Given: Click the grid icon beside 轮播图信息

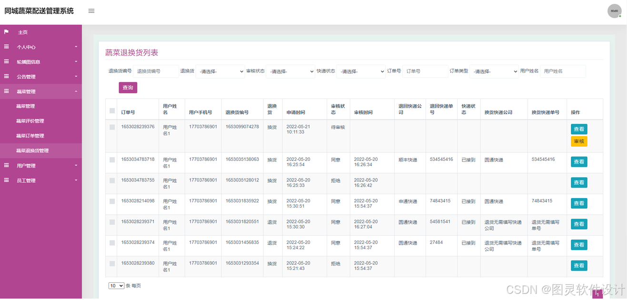Looking at the screenshot, I should 7,61.
